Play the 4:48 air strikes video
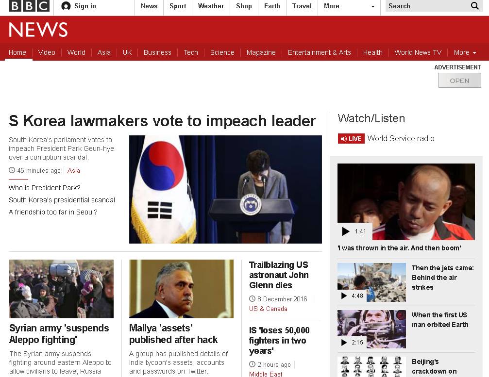 pyautogui.click(x=344, y=295)
